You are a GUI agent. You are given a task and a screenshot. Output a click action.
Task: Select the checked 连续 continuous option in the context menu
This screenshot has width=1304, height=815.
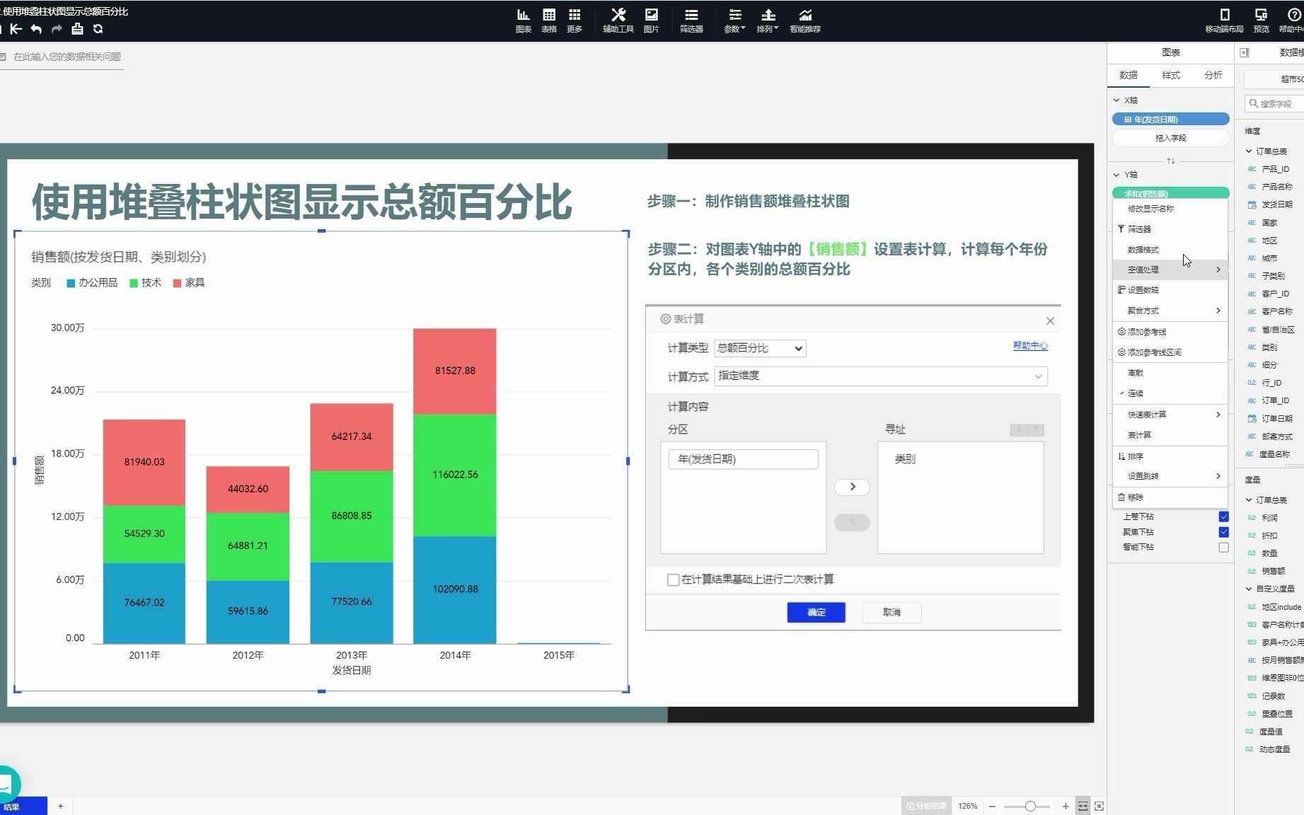1170,393
